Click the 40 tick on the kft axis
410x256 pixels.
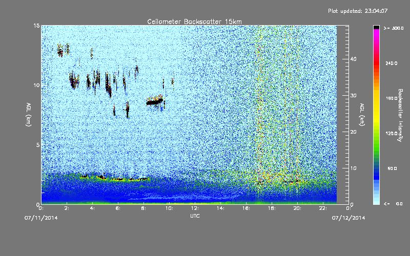pyautogui.click(x=353, y=59)
